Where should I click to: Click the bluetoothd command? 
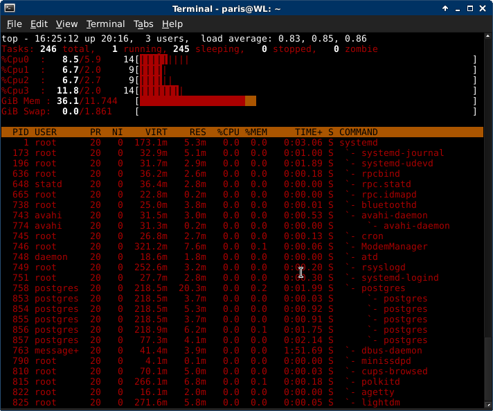pos(389,205)
